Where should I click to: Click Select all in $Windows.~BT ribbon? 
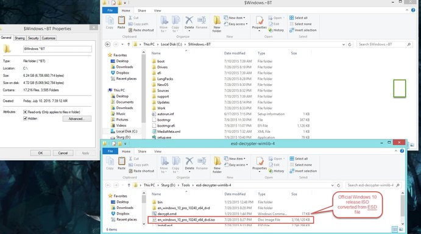pos(299,18)
